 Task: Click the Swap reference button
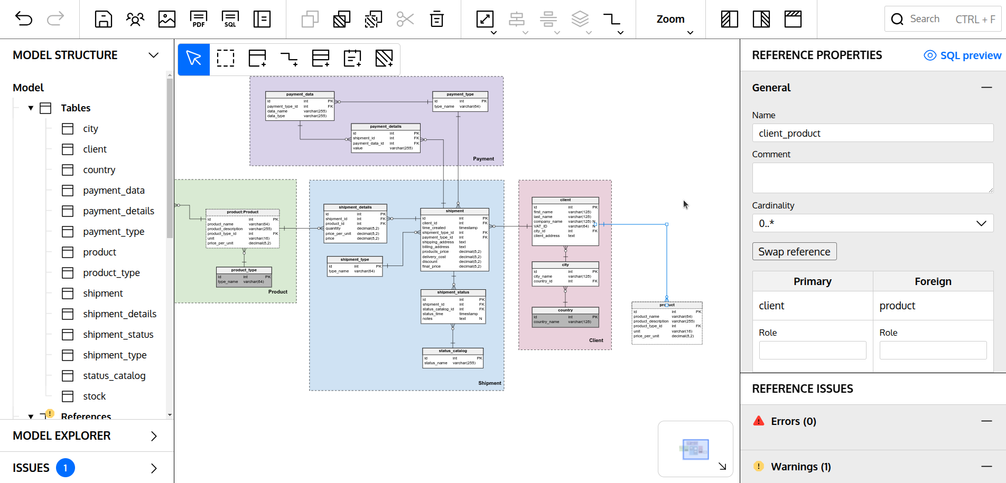[794, 252]
